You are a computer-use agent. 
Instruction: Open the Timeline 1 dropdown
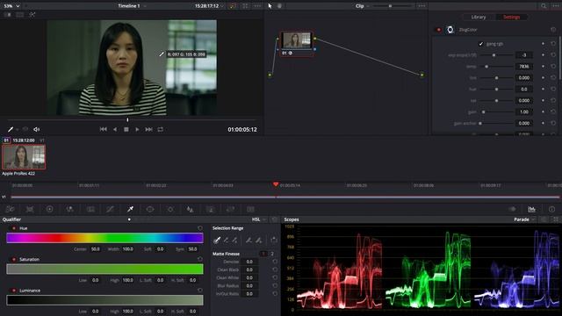(x=132, y=6)
